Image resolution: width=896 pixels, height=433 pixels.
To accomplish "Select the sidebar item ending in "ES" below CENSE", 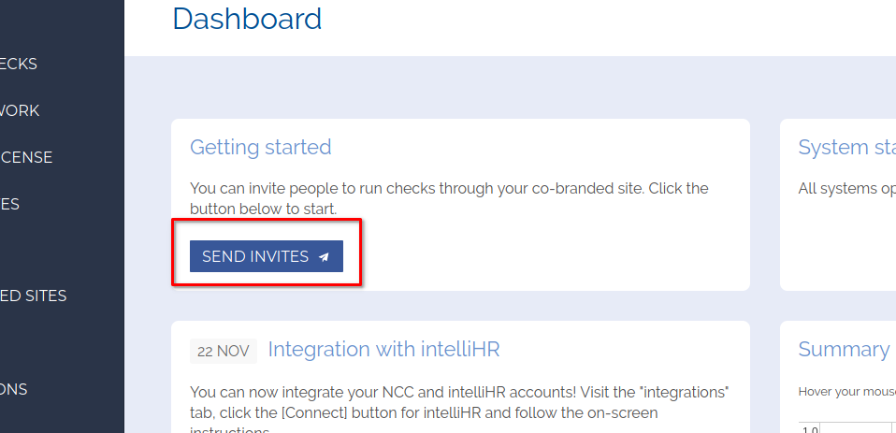I will click(9, 205).
